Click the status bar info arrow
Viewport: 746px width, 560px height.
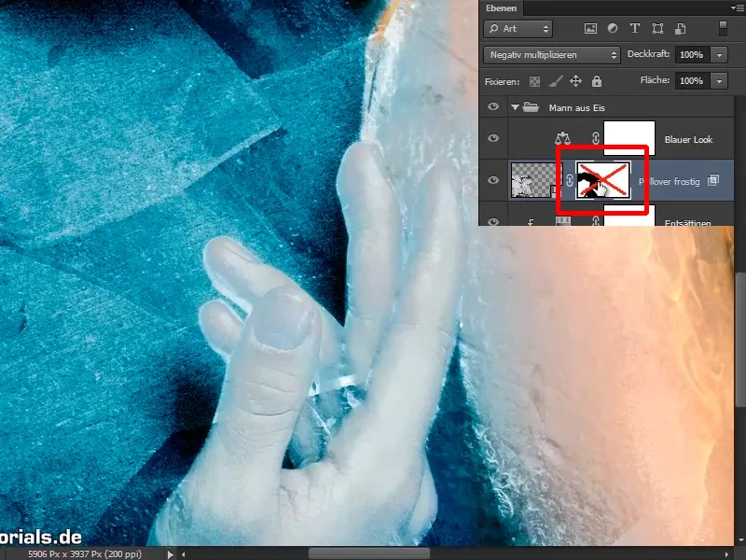pos(170,554)
